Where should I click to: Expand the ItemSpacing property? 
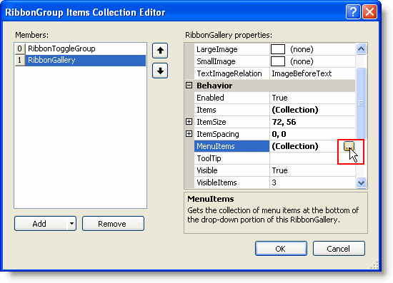click(189, 134)
